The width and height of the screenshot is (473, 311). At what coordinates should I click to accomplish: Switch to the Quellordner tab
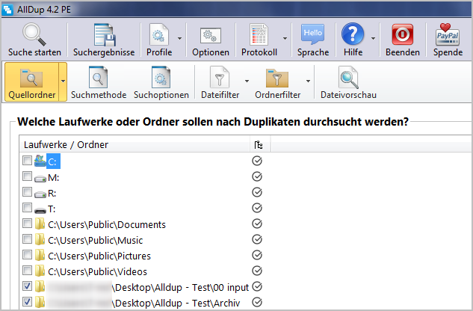click(x=31, y=81)
